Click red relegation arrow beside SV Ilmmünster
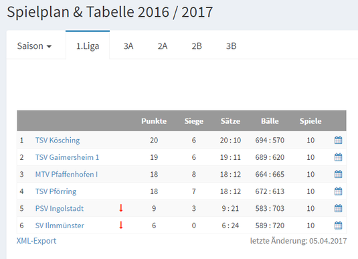This screenshot has height=259, width=358. (121, 225)
